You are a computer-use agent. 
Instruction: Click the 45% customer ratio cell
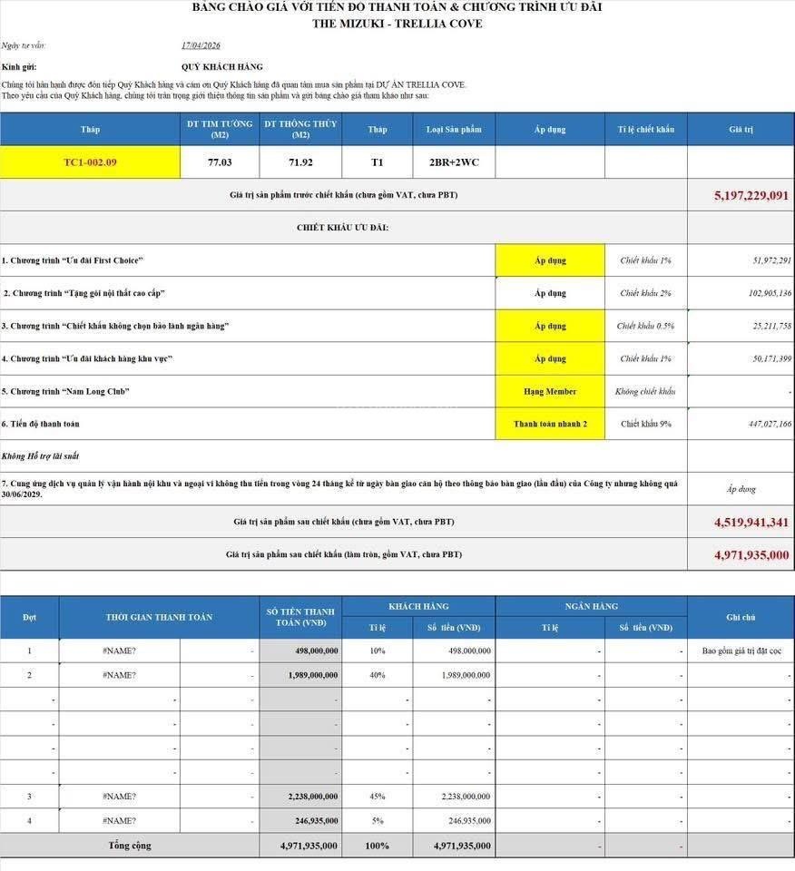tap(378, 797)
